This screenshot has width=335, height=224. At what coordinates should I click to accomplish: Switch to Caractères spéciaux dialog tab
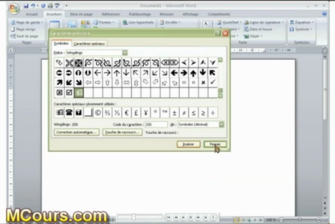click(x=89, y=44)
